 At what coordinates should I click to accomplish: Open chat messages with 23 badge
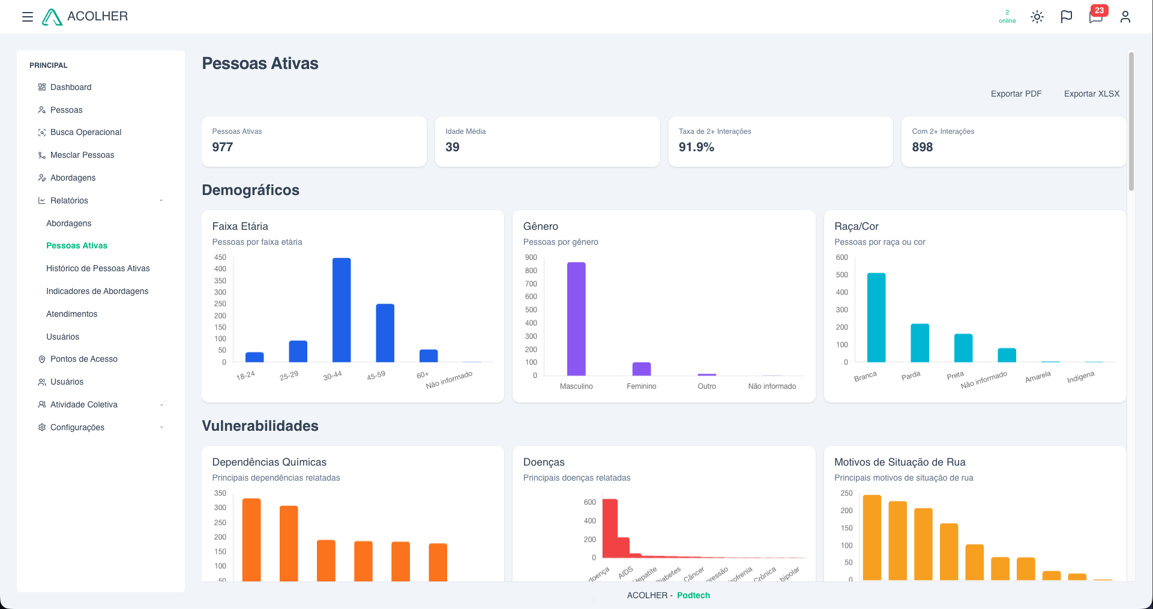[x=1097, y=16]
